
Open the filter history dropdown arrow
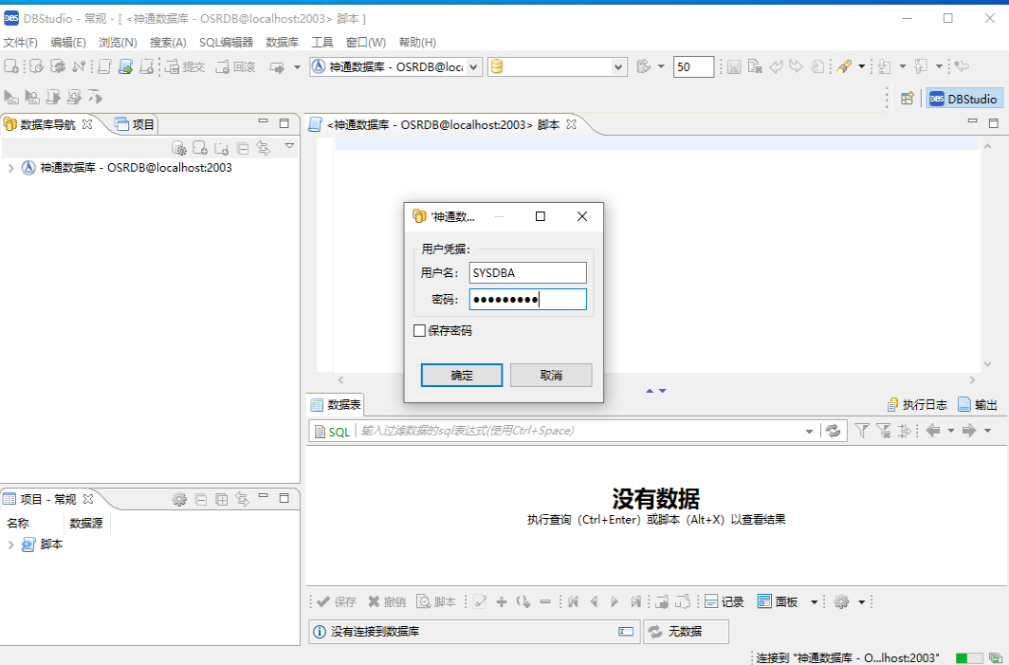coord(810,432)
